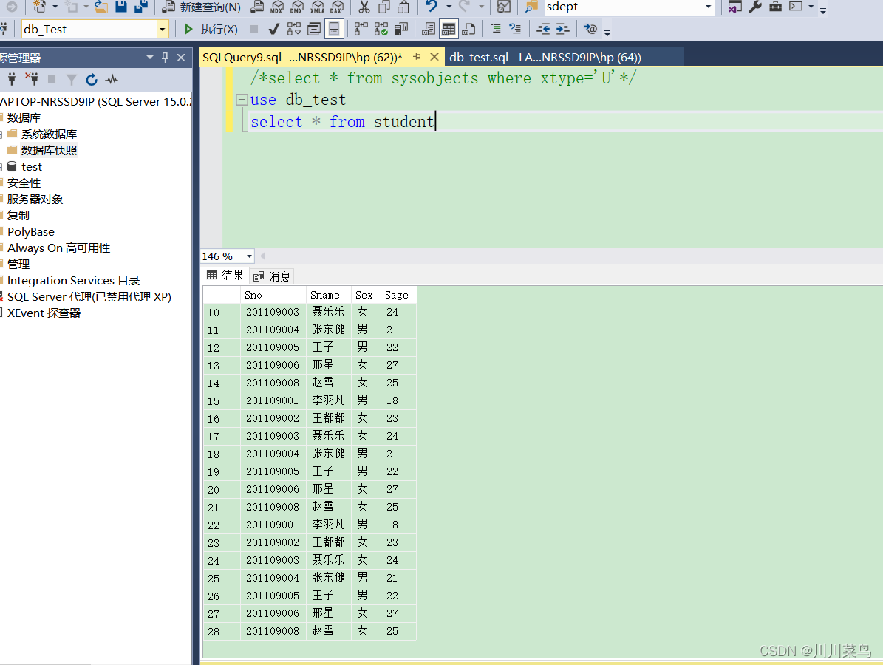Image resolution: width=883 pixels, height=665 pixels.
Task: Toggle Include Client Statistics
Action: point(401,30)
